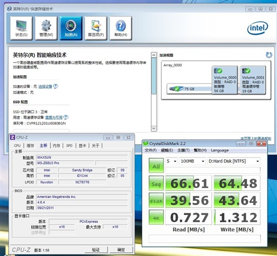Open the test size dropdown showing 100MB

point(193,161)
